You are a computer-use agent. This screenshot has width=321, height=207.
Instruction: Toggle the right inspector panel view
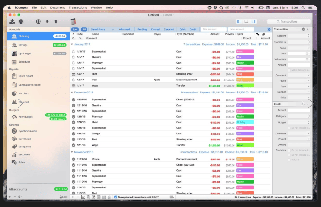254,21
